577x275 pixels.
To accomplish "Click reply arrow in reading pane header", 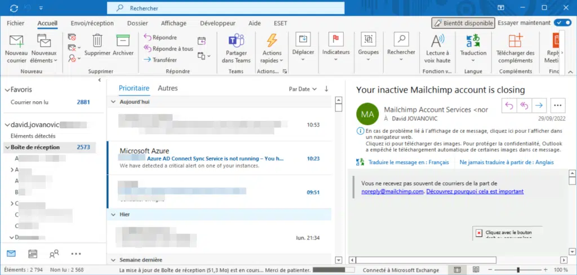I will [x=509, y=105].
